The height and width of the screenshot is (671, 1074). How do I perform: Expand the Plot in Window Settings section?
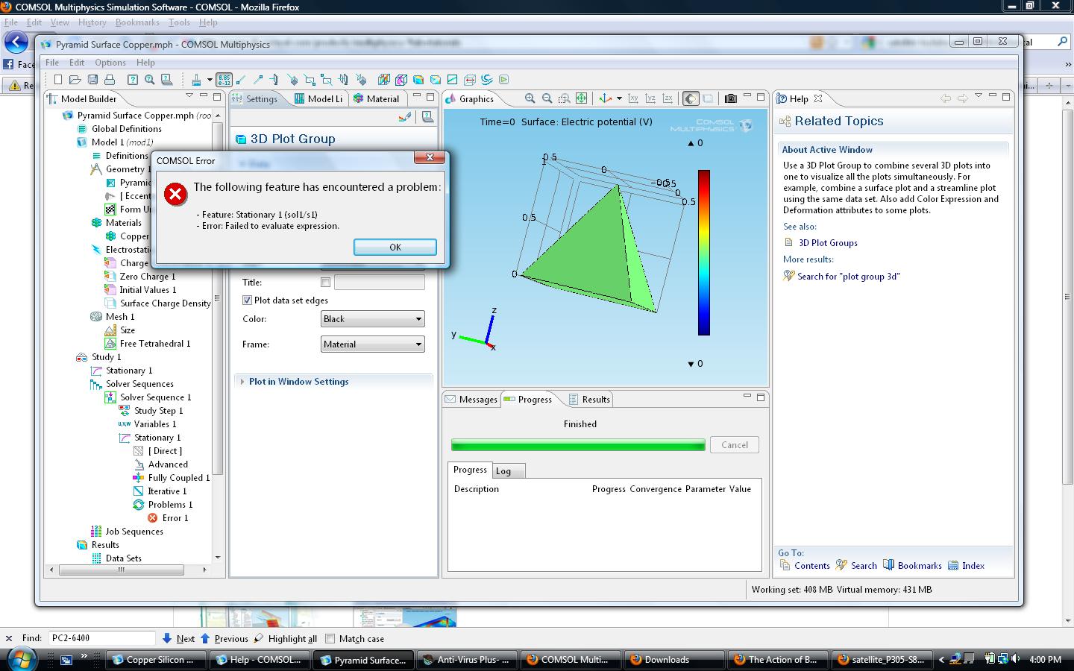point(298,382)
